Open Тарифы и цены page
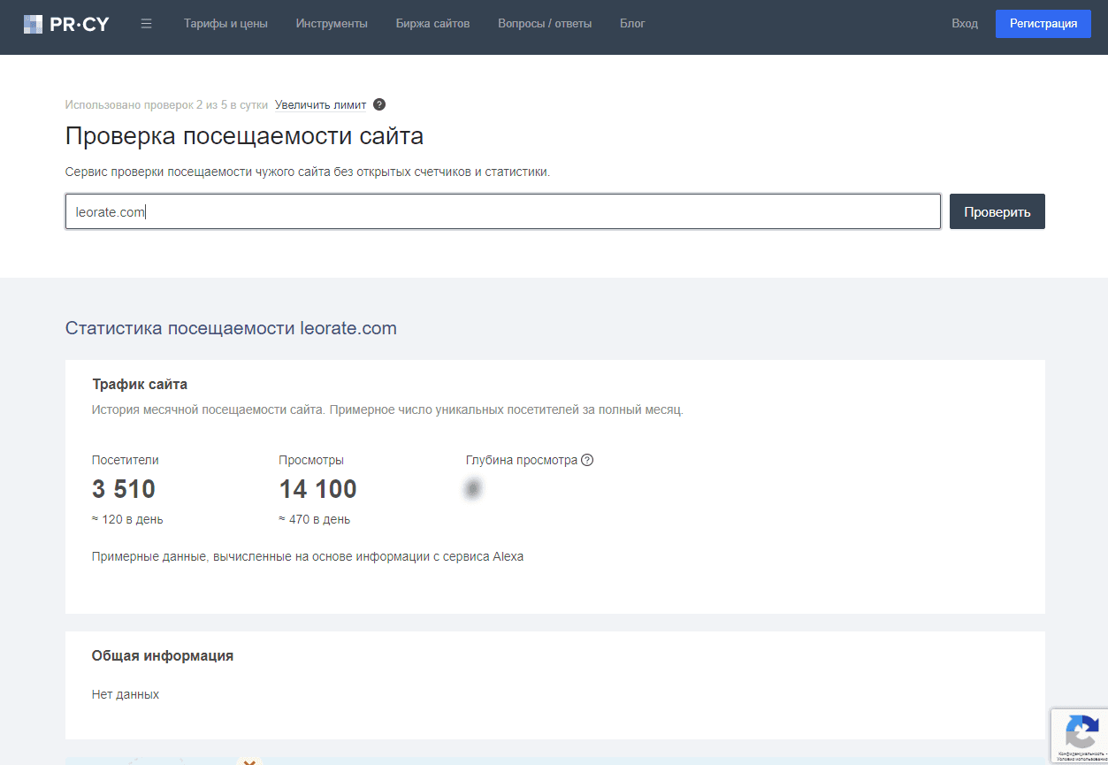 point(225,24)
